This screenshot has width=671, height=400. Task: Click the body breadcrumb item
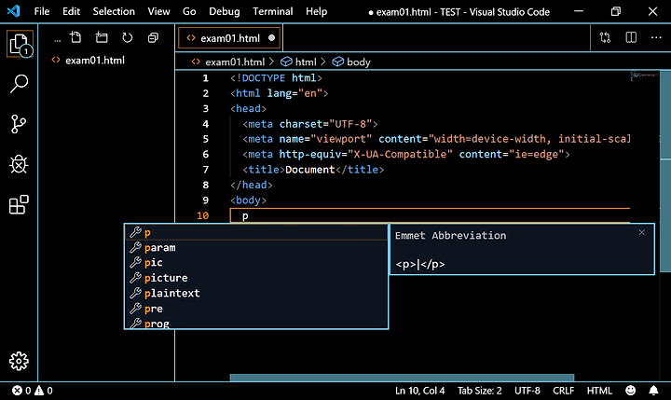(358, 62)
